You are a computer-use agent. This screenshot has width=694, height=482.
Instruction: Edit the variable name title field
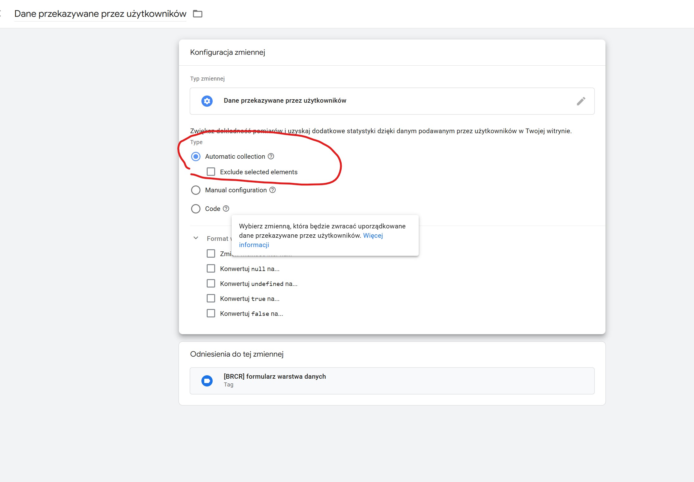click(100, 14)
